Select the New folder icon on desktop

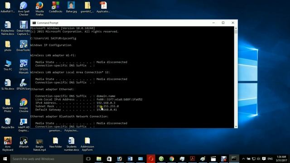[x=55, y=143]
